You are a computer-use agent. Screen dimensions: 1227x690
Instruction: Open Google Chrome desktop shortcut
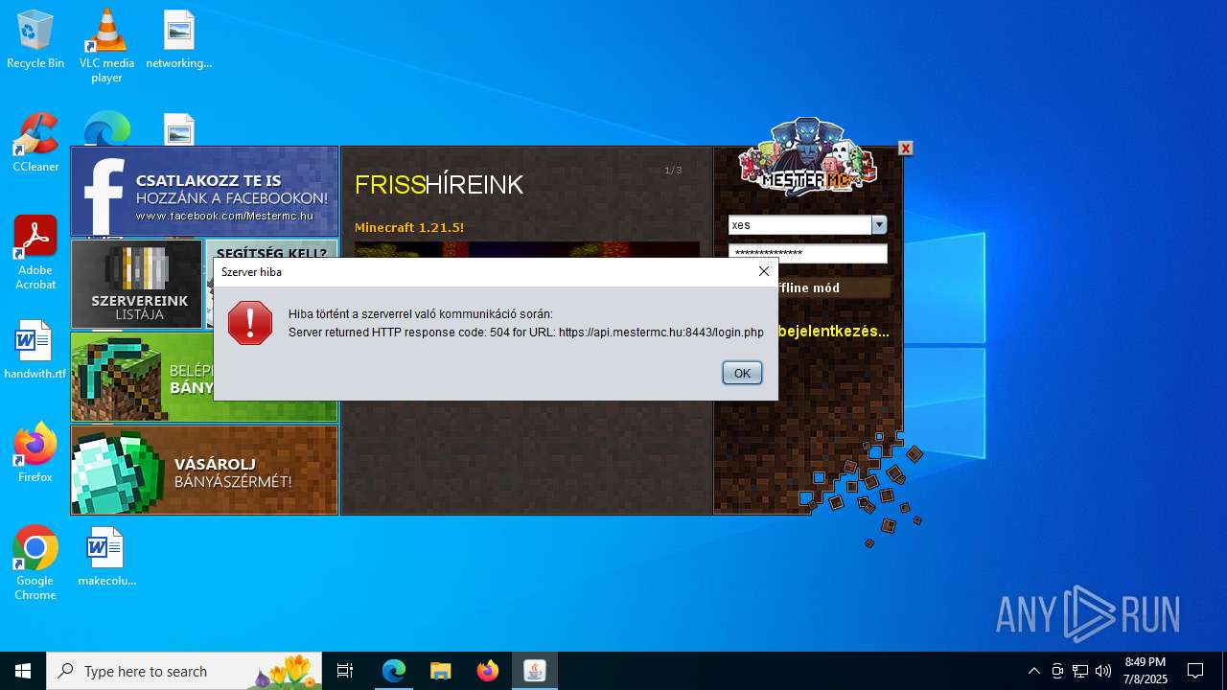[x=35, y=563]
